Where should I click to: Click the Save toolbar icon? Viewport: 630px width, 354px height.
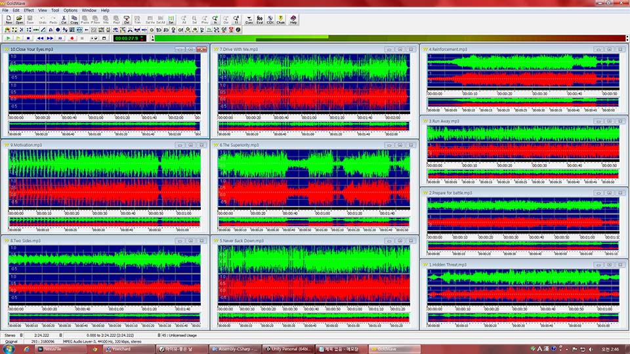(x=30, y=20)
